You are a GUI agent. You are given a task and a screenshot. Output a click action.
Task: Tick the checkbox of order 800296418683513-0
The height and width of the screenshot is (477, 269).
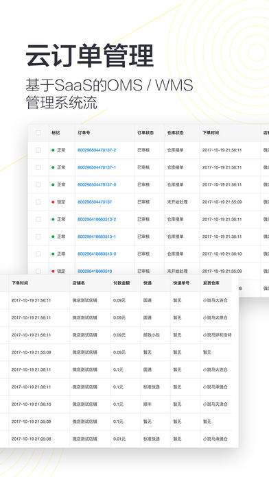pos(38,254)
